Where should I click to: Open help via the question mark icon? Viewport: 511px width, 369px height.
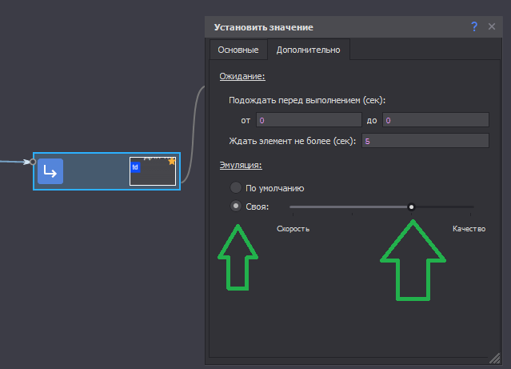pyautogui.click(x=474, y=26)
